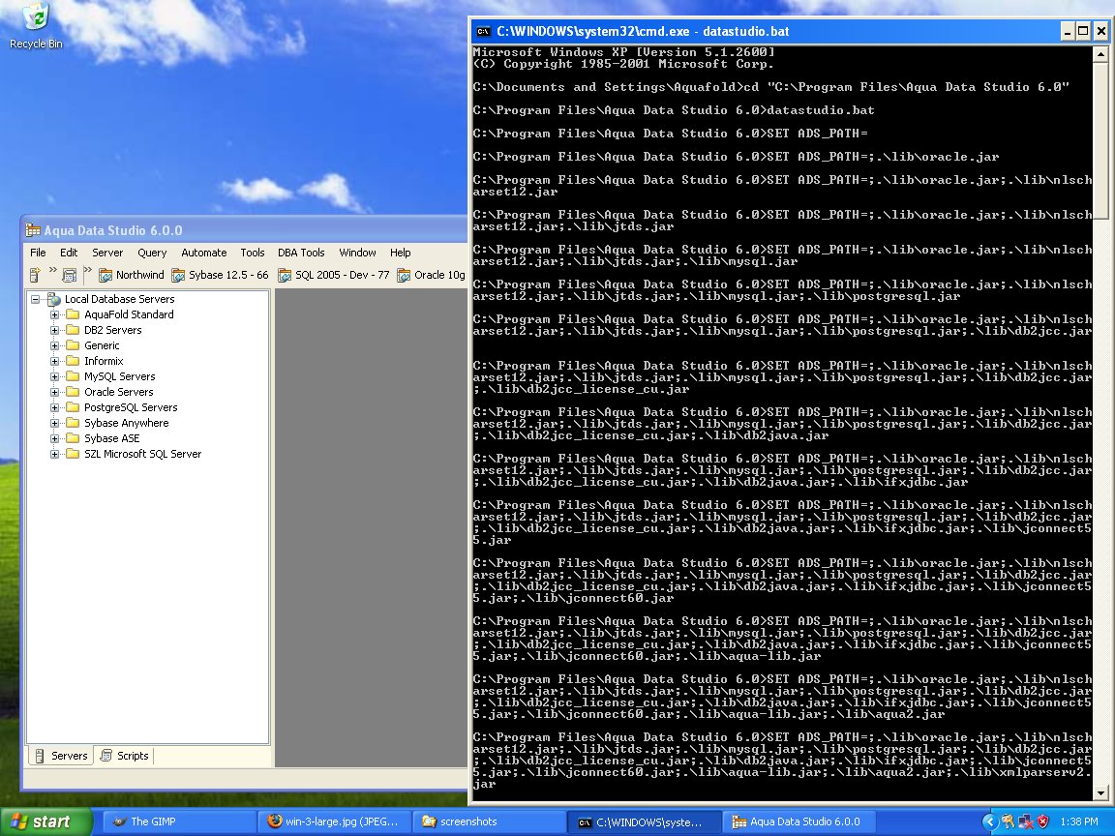Click the Sybase ASE folder icon

[73, 438]
